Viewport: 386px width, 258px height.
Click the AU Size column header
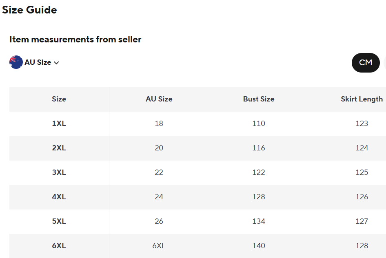pyautogui.click(x=159, y=99)
